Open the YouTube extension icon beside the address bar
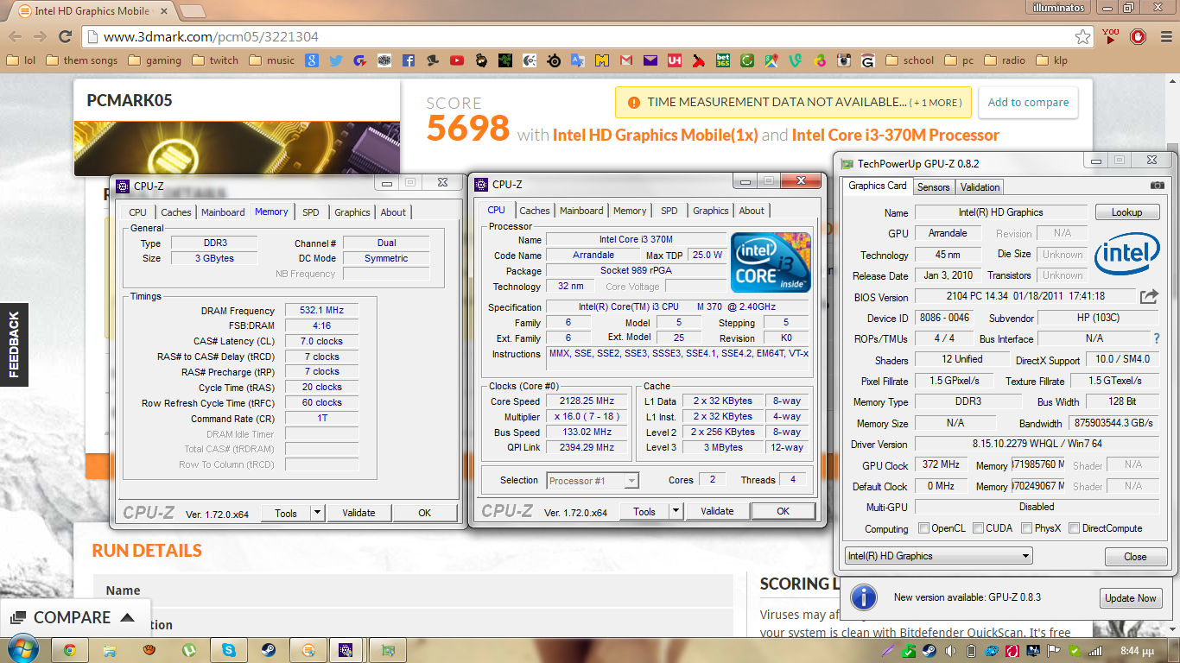The width and height of the screenshot is (1180, 663). [1111, 37]
